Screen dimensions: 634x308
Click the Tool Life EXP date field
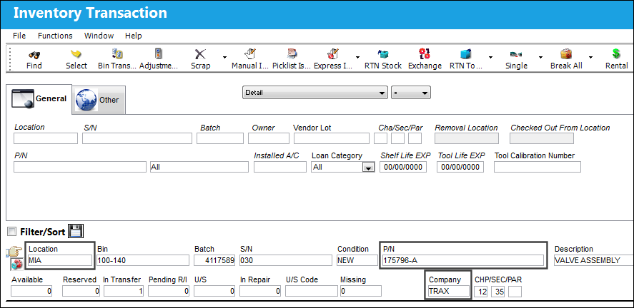(460, 167)
